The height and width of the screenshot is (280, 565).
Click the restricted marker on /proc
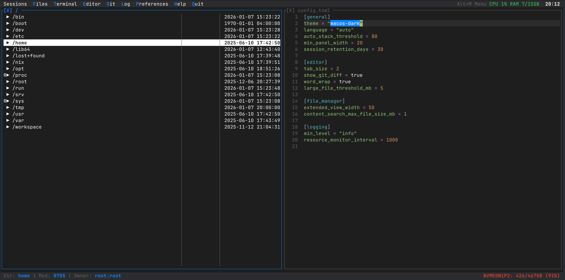(x=5, y=75)
